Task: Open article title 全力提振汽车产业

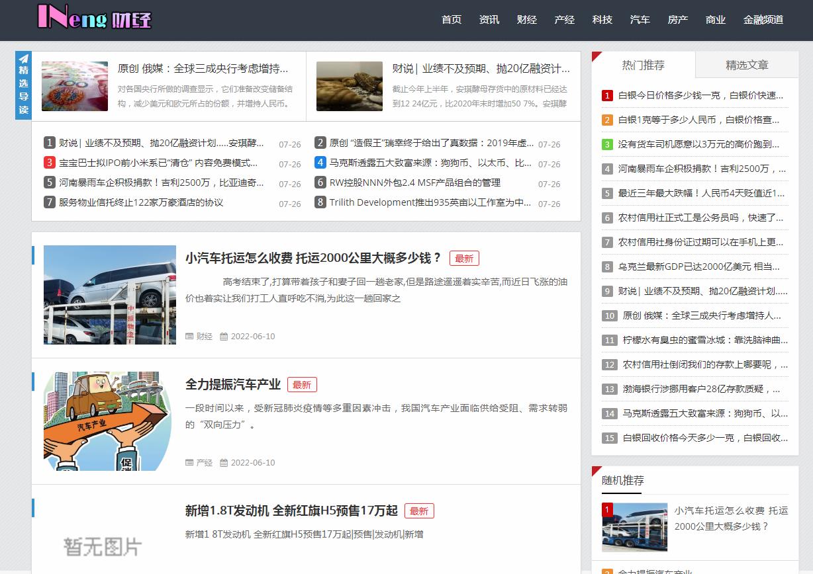Action: click(233, 384)
